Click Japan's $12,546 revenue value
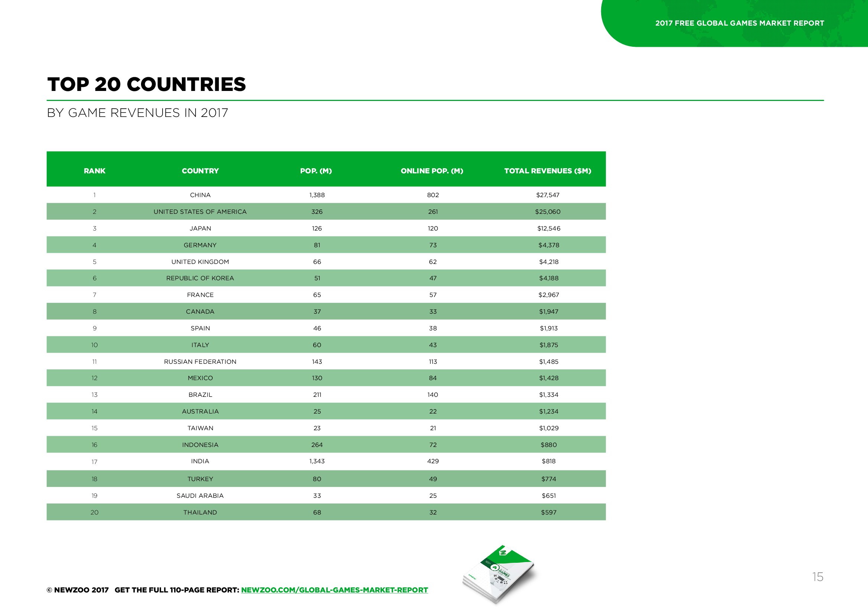This screenshot has width=868, height=614. point(549,228)
